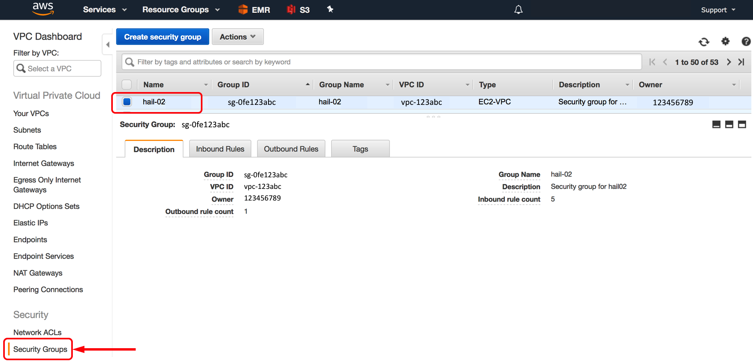
Task: Switch to the Tags tab
Action: coord(360,148)
